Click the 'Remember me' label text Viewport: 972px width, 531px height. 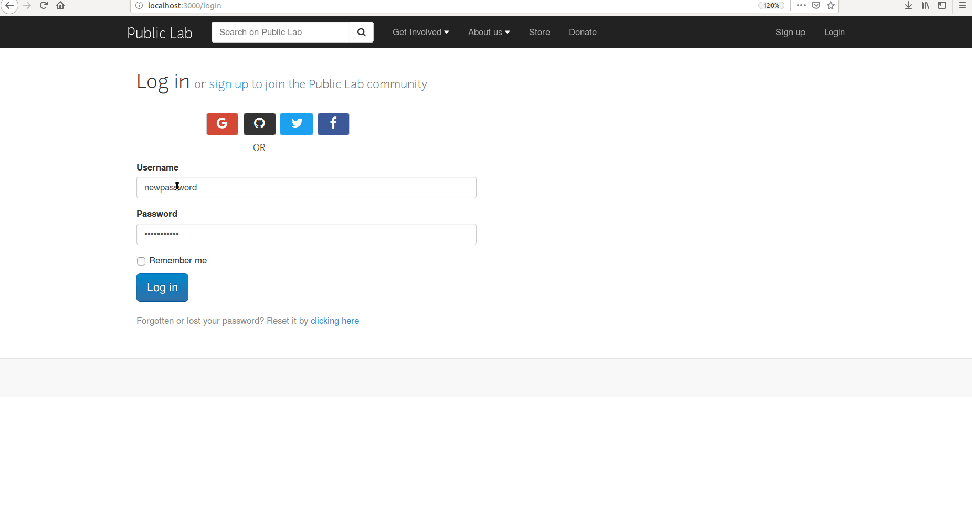[178, 260]
